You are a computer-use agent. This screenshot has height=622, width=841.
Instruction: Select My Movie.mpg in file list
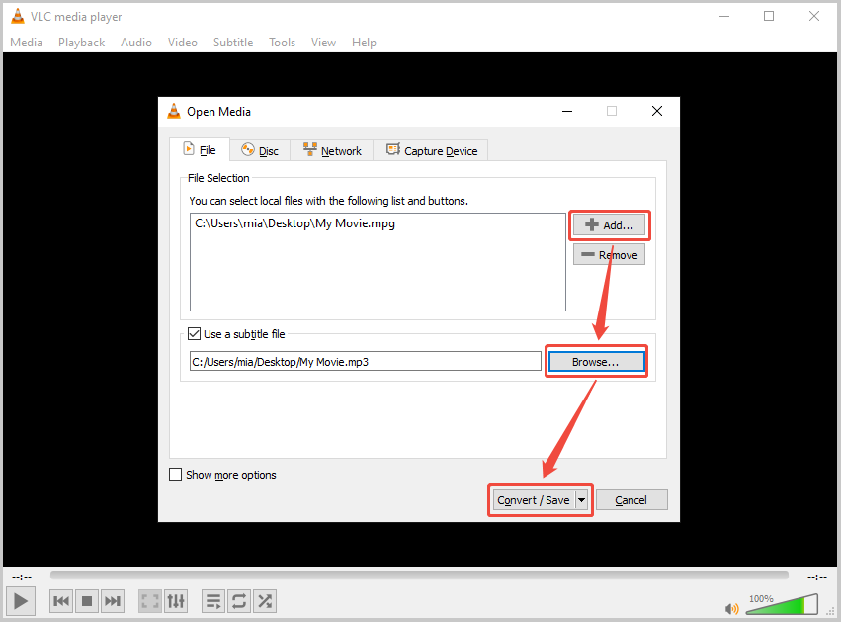[295, 223]
